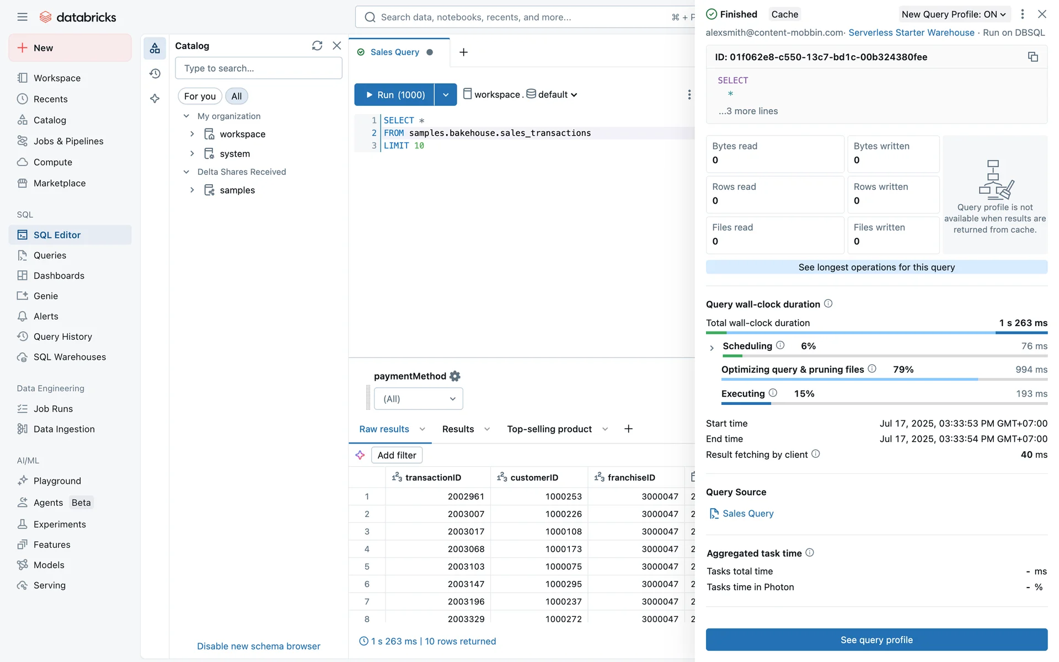The height and width of the screenshot is (662, 1059).
Task: Copy the query ID with copy icon
Action: pyautogui.click(x=1033, y=57)
